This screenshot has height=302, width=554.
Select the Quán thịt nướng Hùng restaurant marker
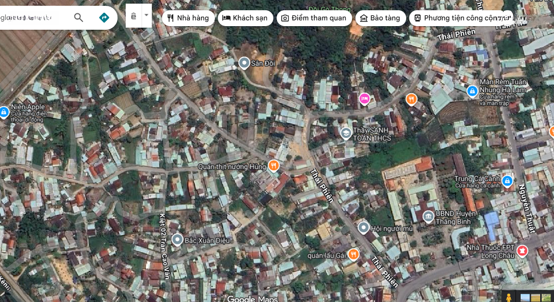tap(273, 166)
